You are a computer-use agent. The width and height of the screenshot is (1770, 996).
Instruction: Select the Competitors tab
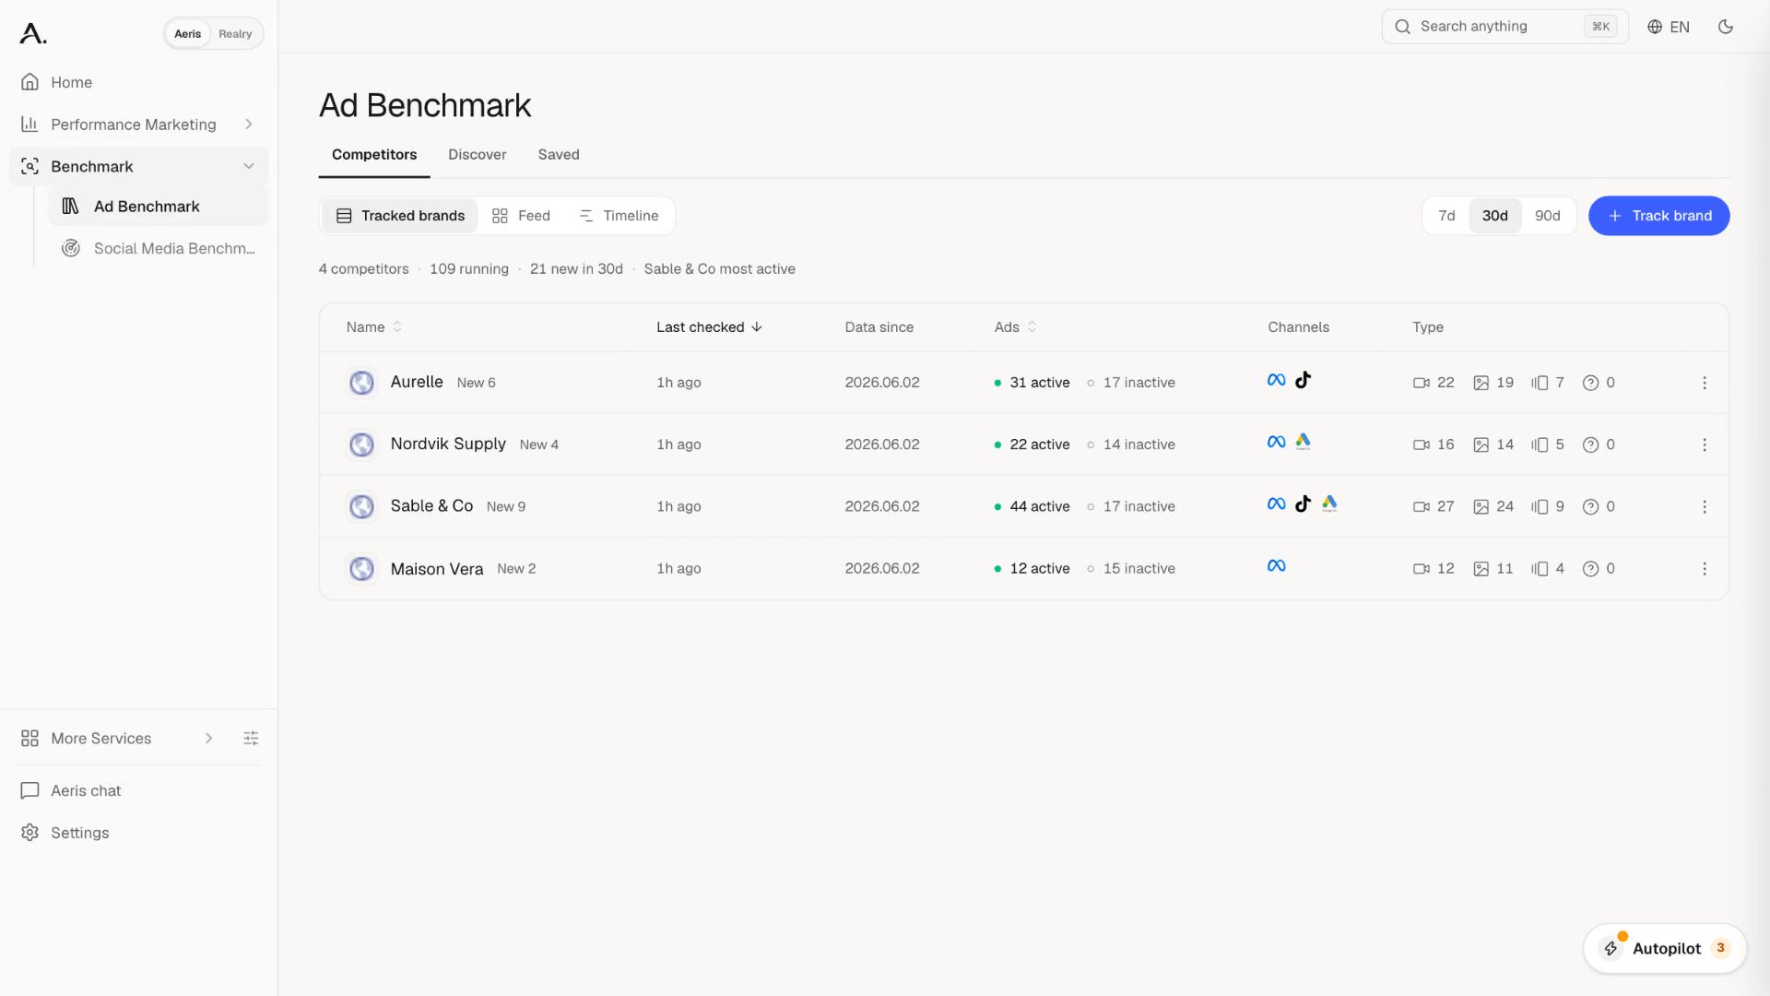point(374,155)
